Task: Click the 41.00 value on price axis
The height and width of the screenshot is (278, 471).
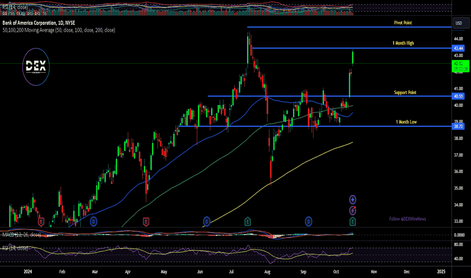Action: [458, 88]
